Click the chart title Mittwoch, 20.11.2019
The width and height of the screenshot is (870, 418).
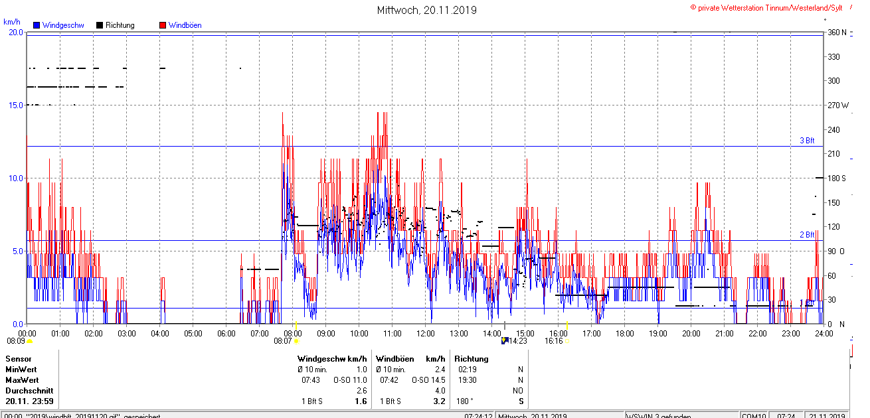click(x=426, y=10)
